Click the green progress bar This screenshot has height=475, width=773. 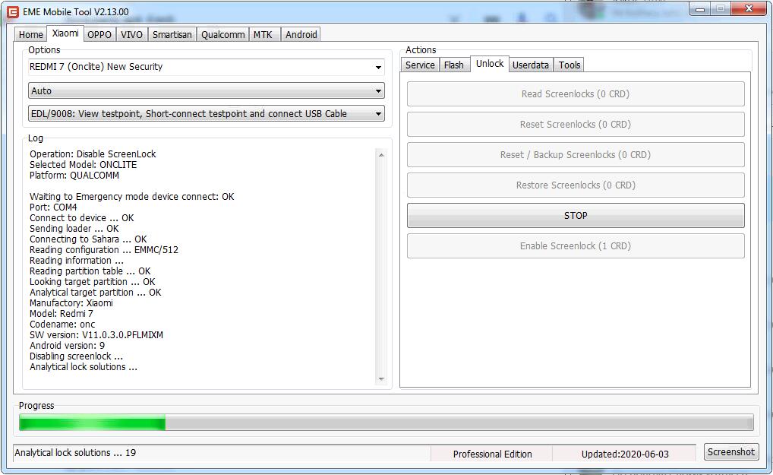[386, 423]
